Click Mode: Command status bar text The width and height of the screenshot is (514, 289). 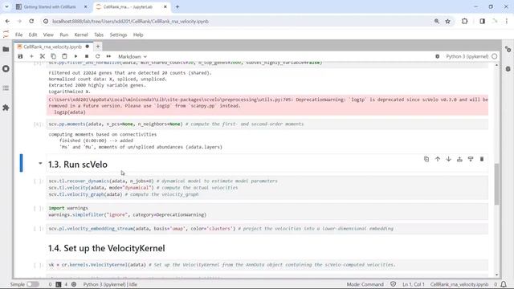365,284
